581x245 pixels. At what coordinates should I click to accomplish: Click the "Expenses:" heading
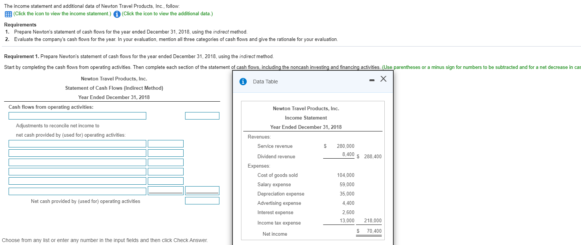[x=259, y=166]
